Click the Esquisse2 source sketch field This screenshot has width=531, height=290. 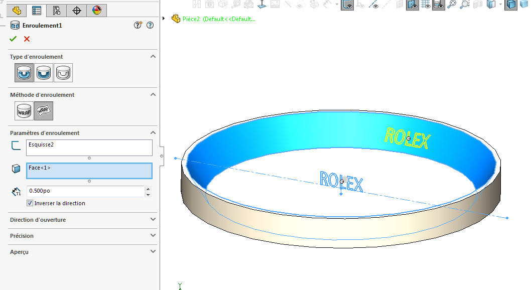(89, 148)
